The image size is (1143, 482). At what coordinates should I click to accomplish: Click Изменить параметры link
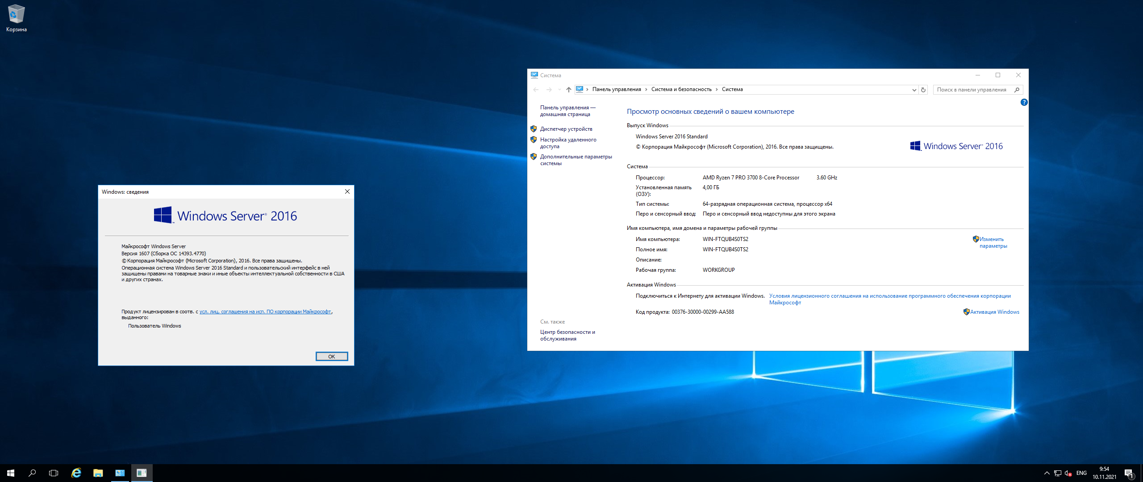pyautogui.click(x=993, y=242)
